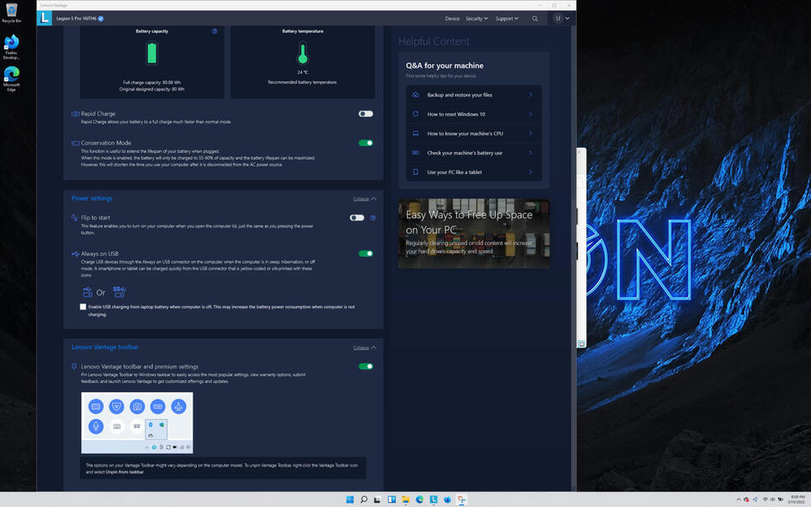Viewport: 811px width, 507px height.
Task: Switch to Lenovo Vantage on the taskbar
Action: point(433,499)
